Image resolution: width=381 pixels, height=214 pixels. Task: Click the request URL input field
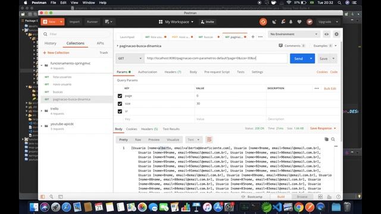pos(216,58)
